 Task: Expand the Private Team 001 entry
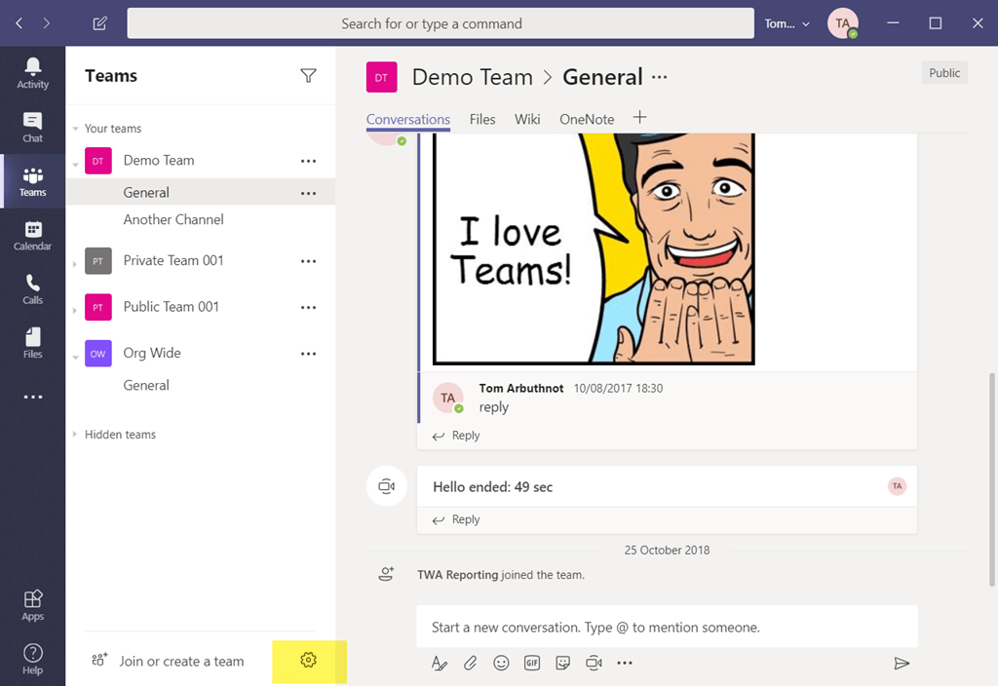pyautogui.click(x=76, y=264)
